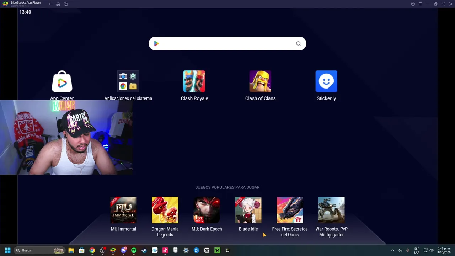This screenshot has height=256, width=455.
Task: Open the Dragon Mania Legends game suggestion
Action: click(x=165, y=210)
